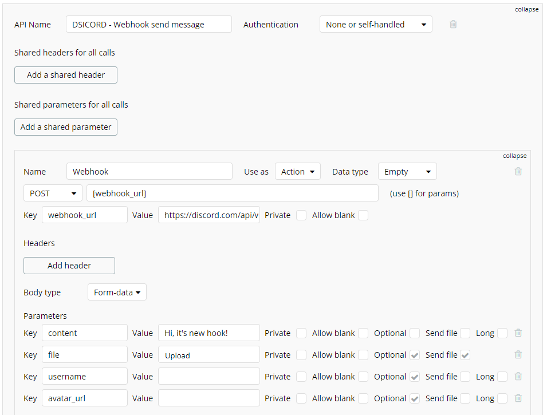Collapse the whole API section
Viewport: 547px width, 415px height.
(x=526, y=9)
